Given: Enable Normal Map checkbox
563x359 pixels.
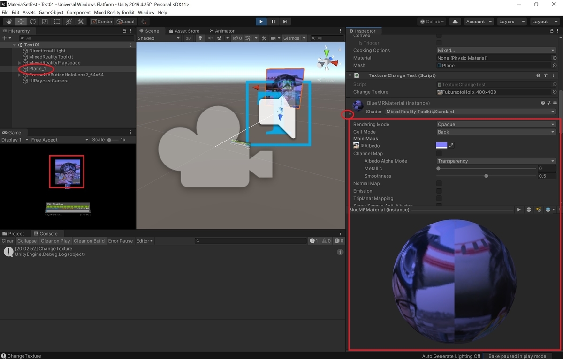Looking at the screenshot, I should coord(439,184).
